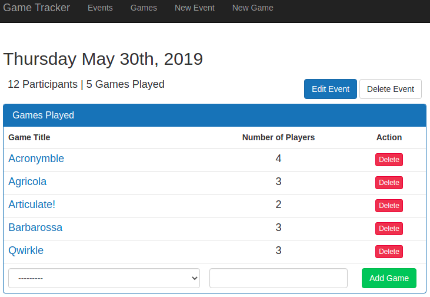Viewport: 430px width, 297px height.
Task: Click the Edit Event button
Action: coord(331,89)
